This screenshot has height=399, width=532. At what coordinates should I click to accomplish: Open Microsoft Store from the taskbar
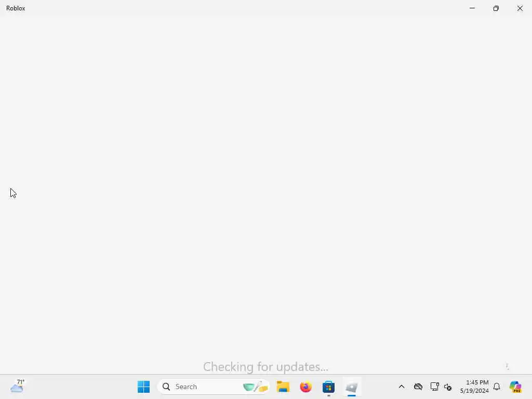[328, 387]
